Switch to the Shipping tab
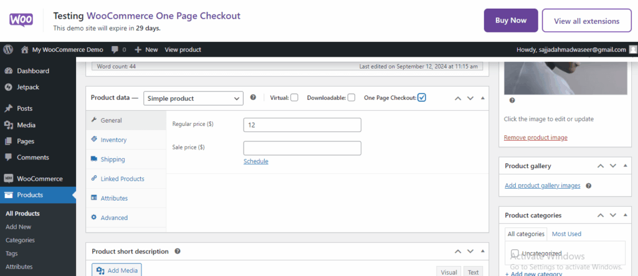638x276 pixels. (126, 159)
